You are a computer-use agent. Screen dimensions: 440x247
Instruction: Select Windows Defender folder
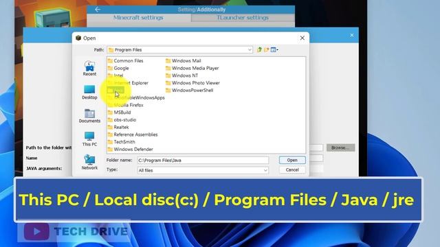(x=131, y=150)
